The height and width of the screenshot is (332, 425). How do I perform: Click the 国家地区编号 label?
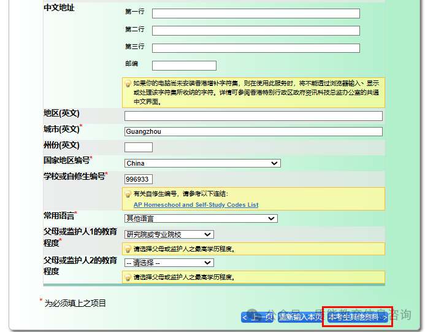tap(67, 160)
